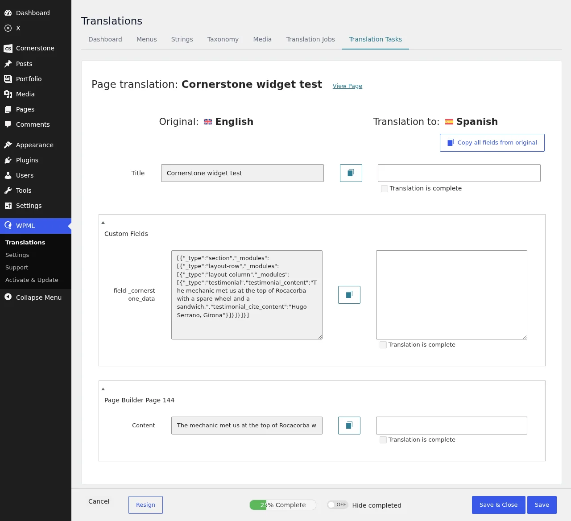The image size is (571, 521).
Task: Click the Cancel link
Action: point(99,501)
